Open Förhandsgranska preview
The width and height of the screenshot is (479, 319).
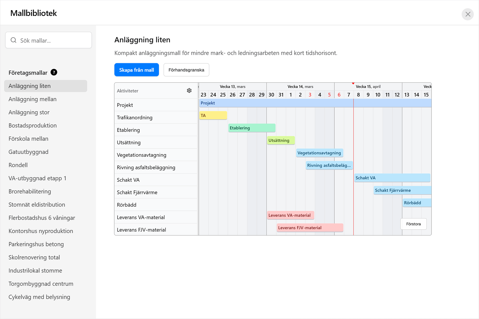(x=186, y=70)
